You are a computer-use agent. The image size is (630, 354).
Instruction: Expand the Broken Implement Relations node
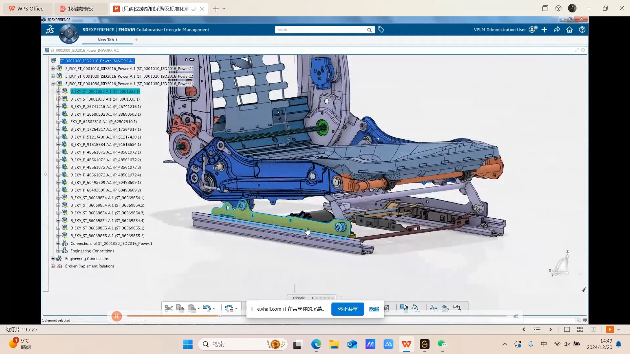pyautogui.click(x=53, y=266)
